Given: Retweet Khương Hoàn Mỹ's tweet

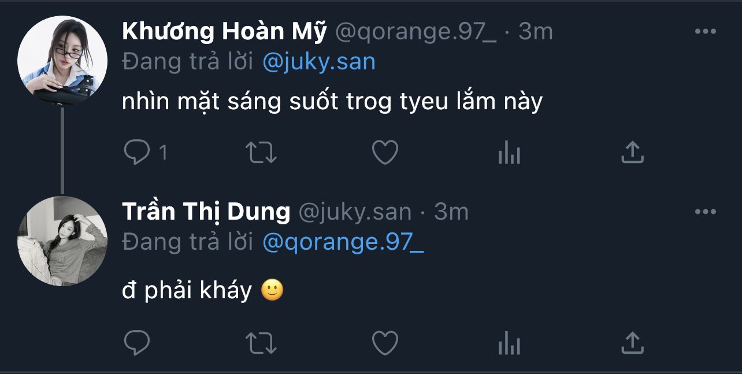Looking at the screenshot, I should (261, 153).
